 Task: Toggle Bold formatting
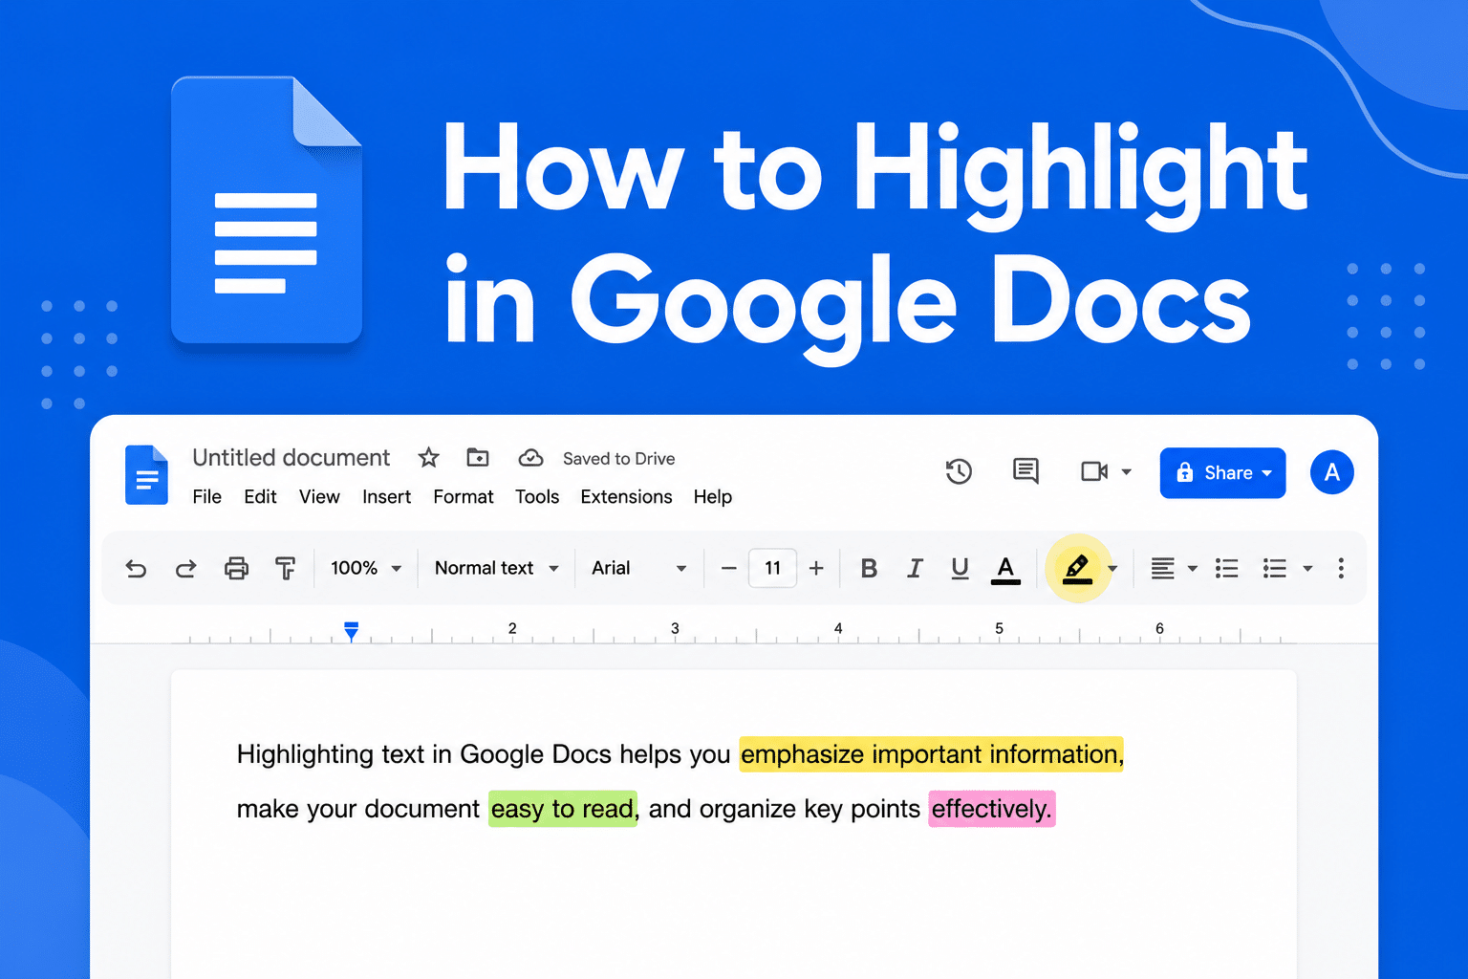869,569
